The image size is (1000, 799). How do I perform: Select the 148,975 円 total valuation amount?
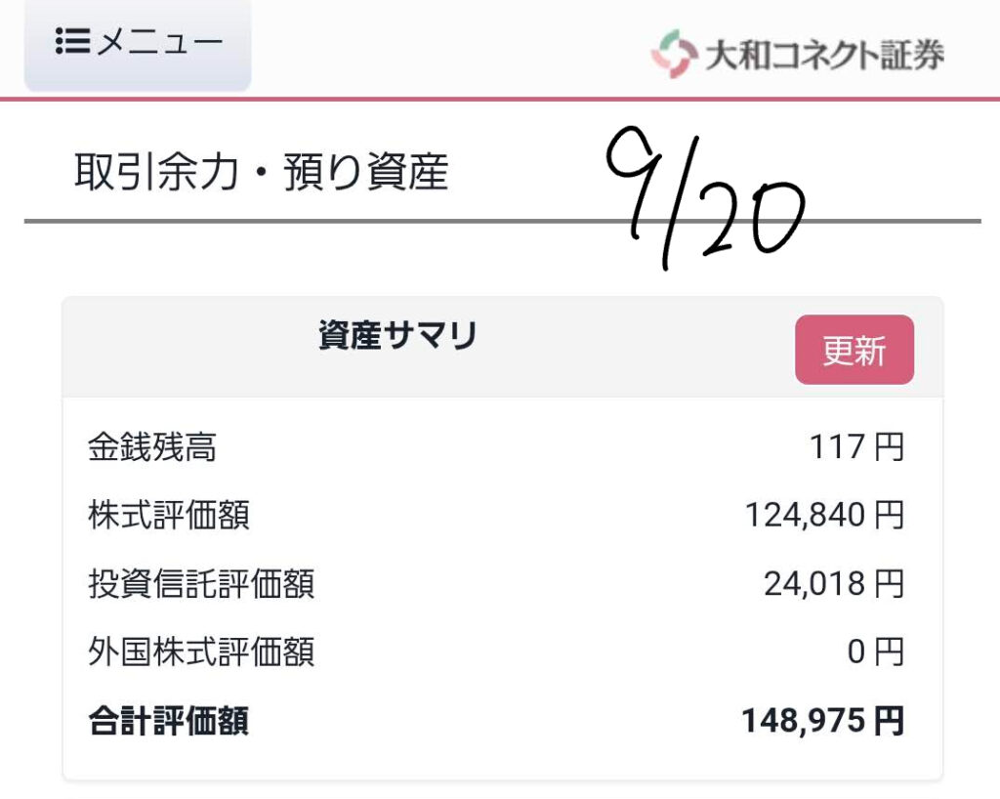point(822,721)
